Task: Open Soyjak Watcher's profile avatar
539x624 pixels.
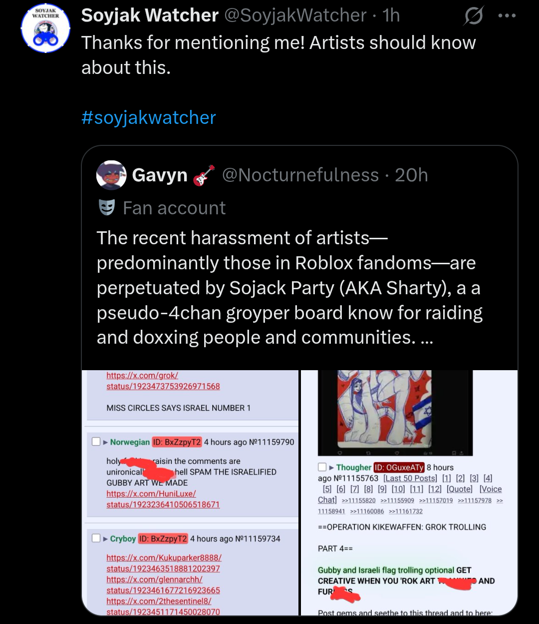Action: pyautogui.click(x=46, y=28)
